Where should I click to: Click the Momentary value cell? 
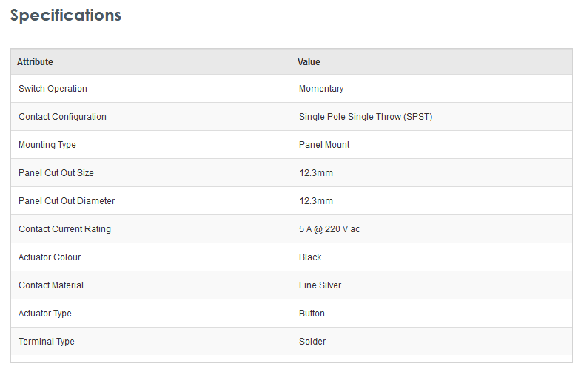coord(321,89)
